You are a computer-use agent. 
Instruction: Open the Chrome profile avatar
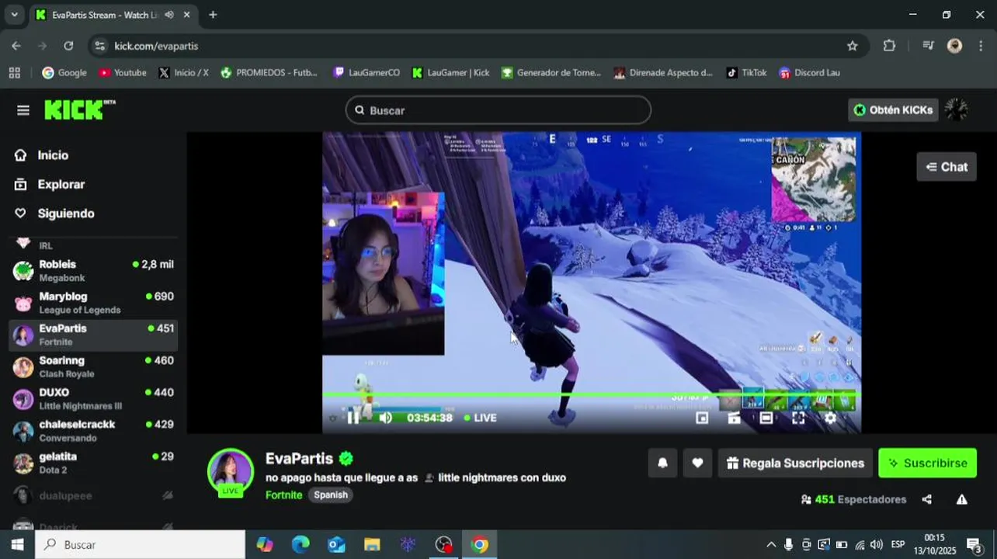click(x=955, y=46)
